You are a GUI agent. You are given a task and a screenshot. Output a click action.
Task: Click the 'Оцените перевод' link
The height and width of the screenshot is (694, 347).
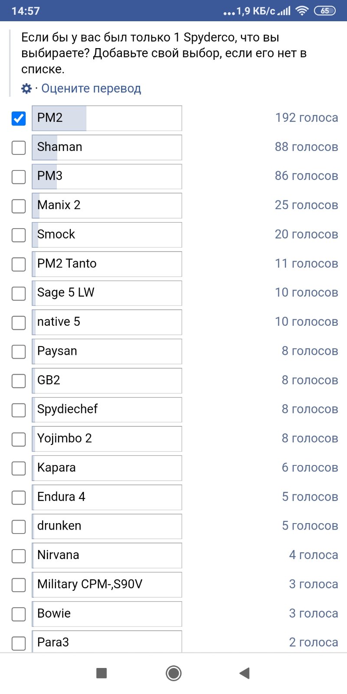click(91, 88)
